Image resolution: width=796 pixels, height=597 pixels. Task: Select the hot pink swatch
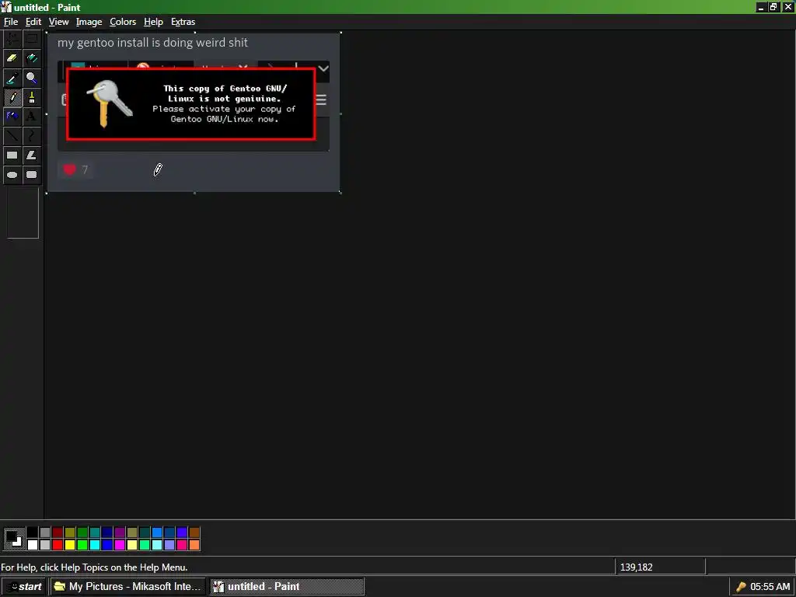click(182, 545)
